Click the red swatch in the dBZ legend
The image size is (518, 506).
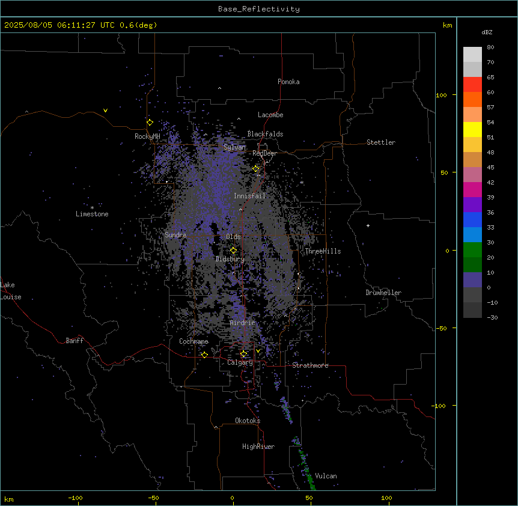(472, 84)
